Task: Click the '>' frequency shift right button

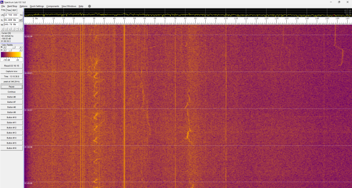Action: [x=6, y=29]
